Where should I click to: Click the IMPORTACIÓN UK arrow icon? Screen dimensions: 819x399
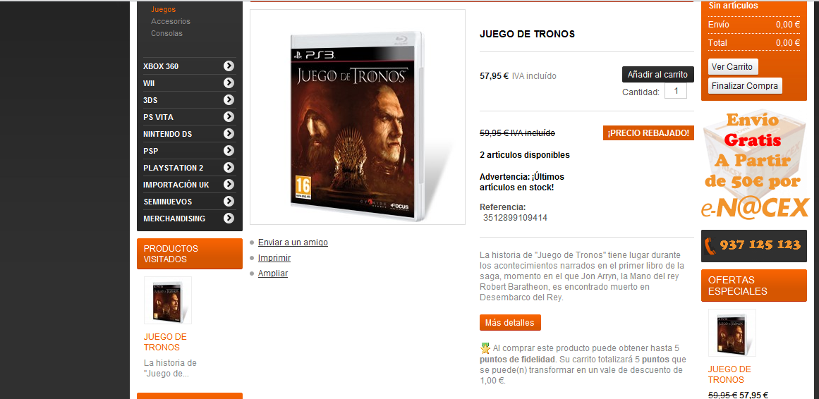(x=229, y=185)
